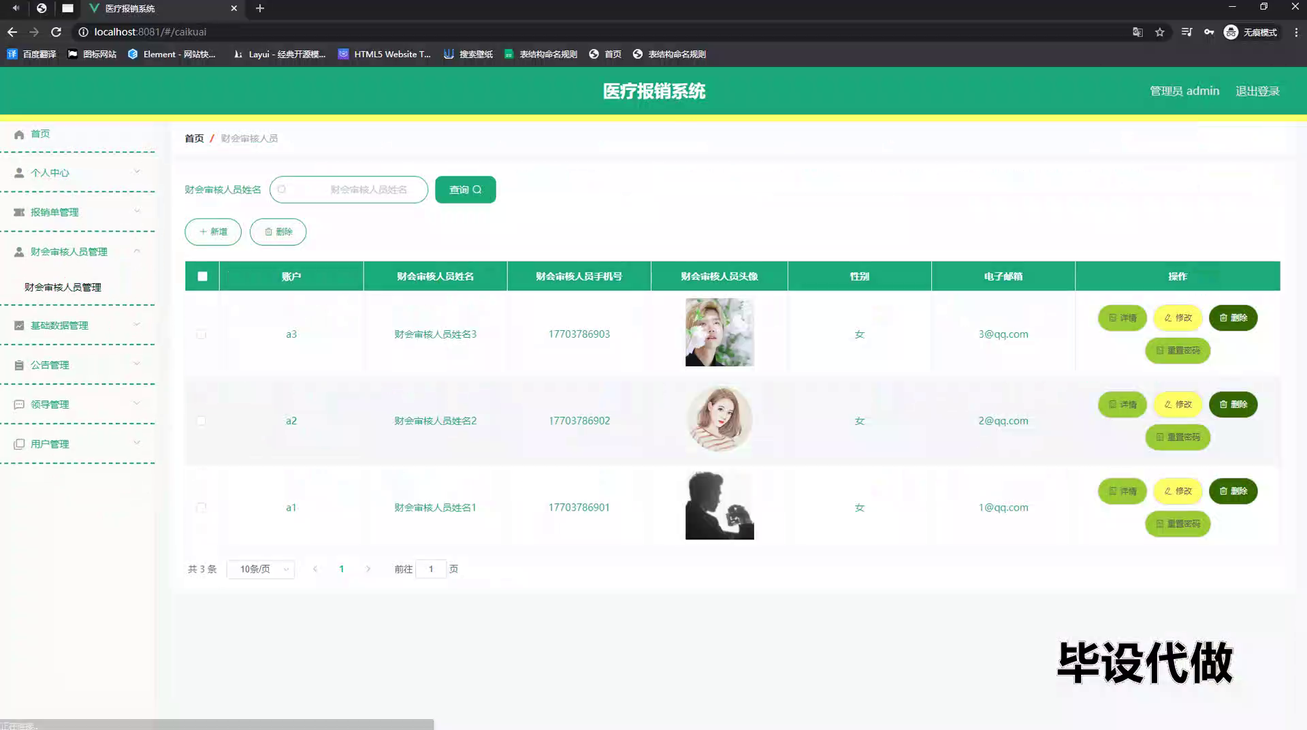
Task: Click 重置密码 for account a1
Action: [1178, 524]
